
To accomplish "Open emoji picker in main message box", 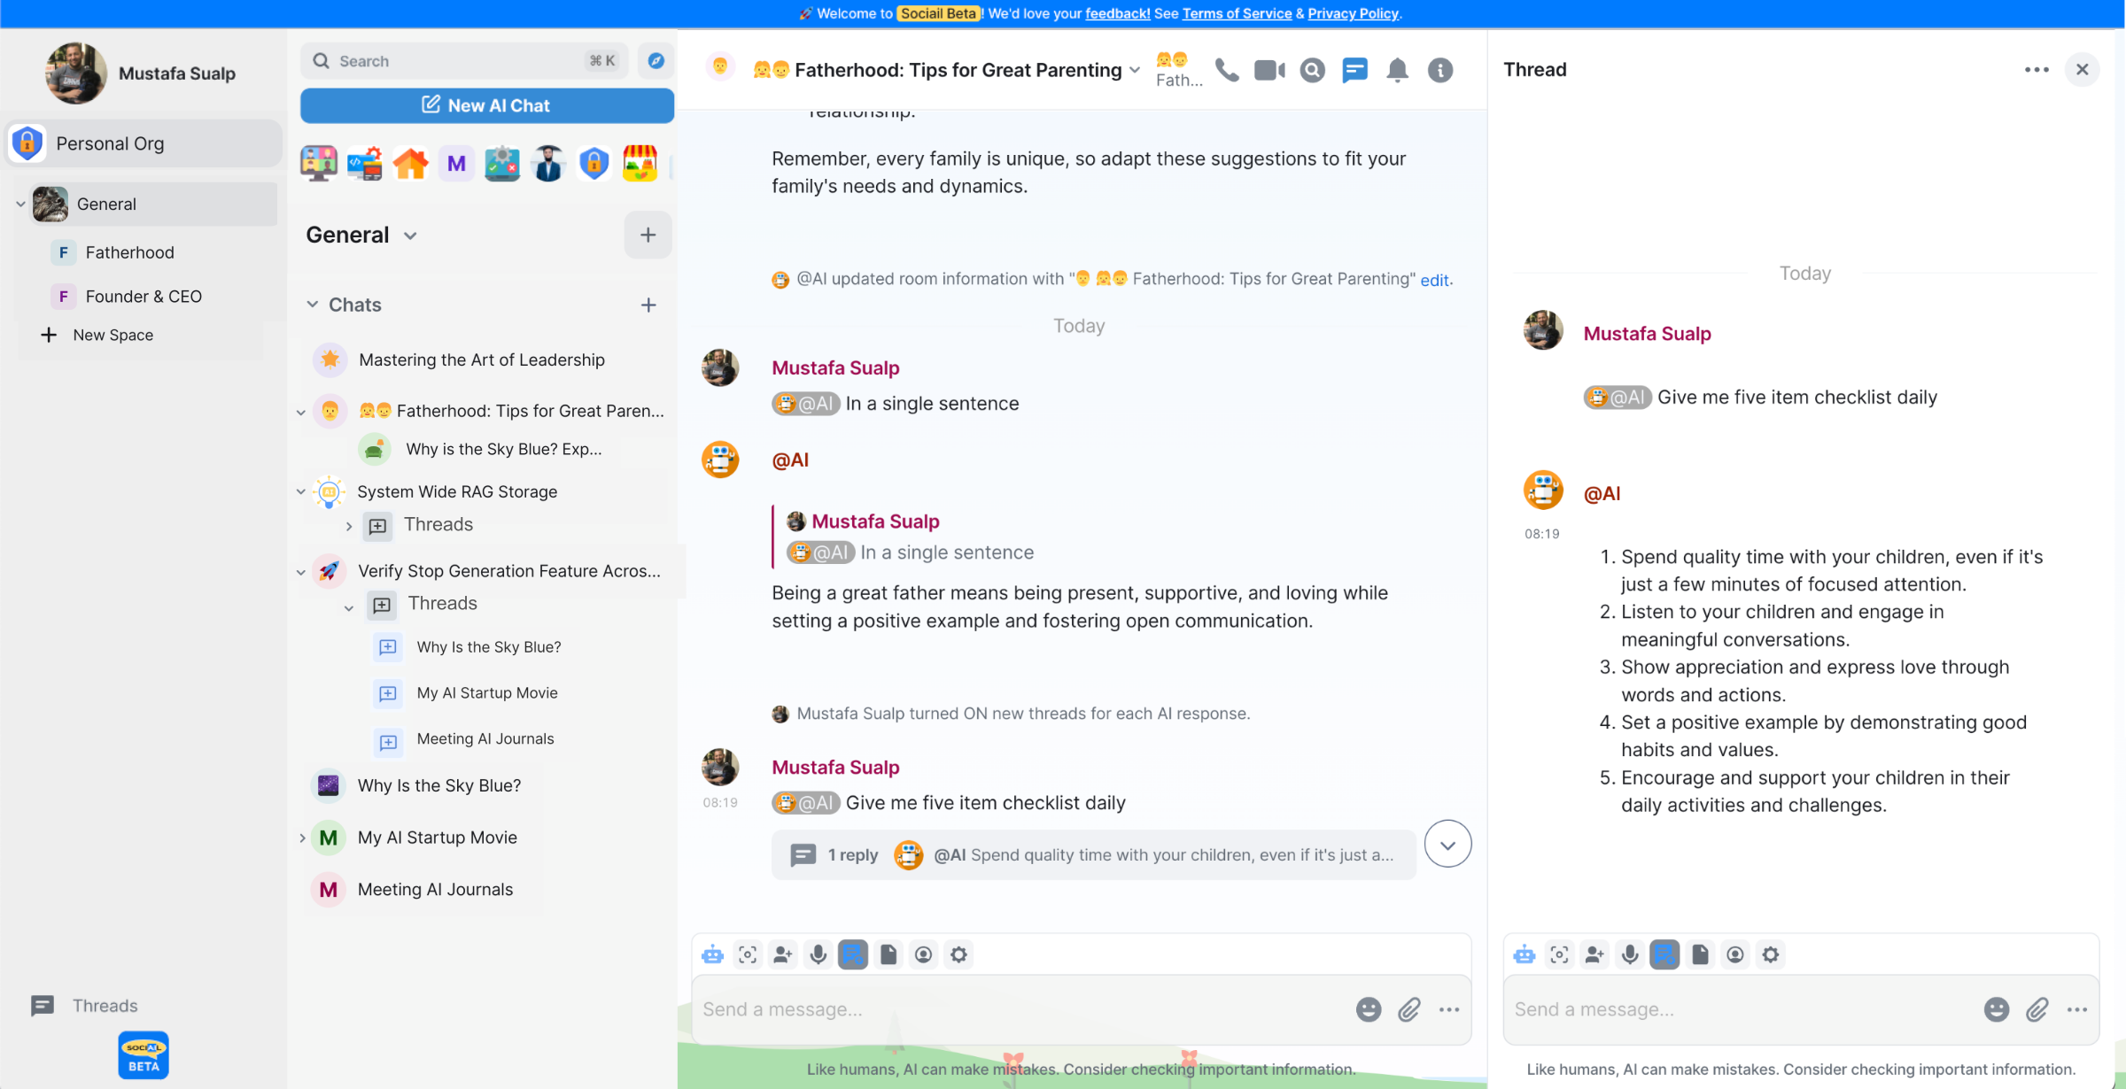I will click(x=1369, y=1009).
